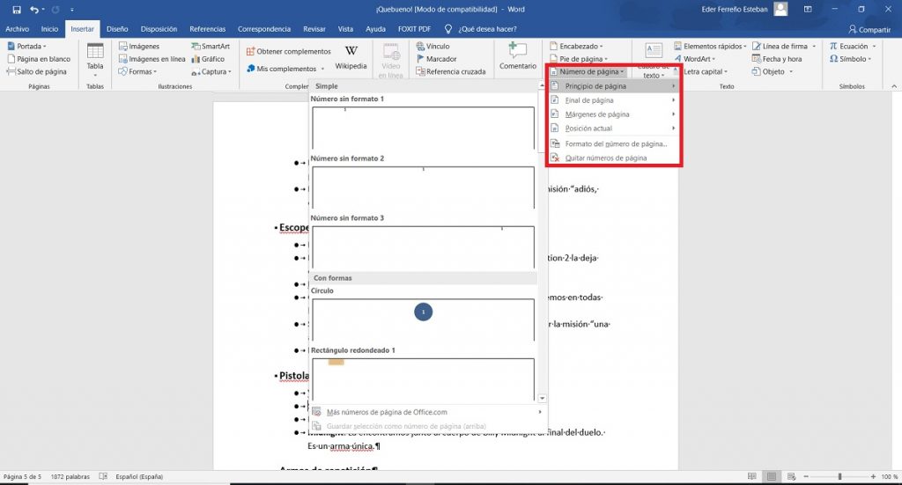Open the Captura screenshot dropdown
The image size is (902, 485).
pyautogui.click(x=211, y=71)
